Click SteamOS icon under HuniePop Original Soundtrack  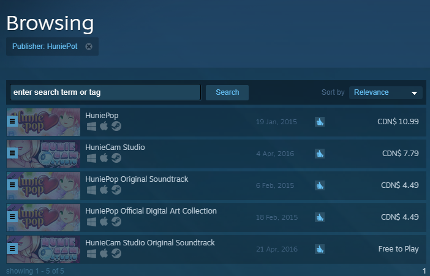click(x=116, y=190)
